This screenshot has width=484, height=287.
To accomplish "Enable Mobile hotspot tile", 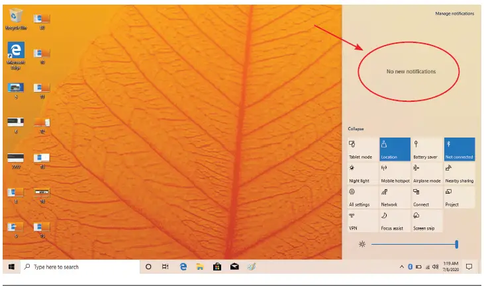I will point(395,173).
